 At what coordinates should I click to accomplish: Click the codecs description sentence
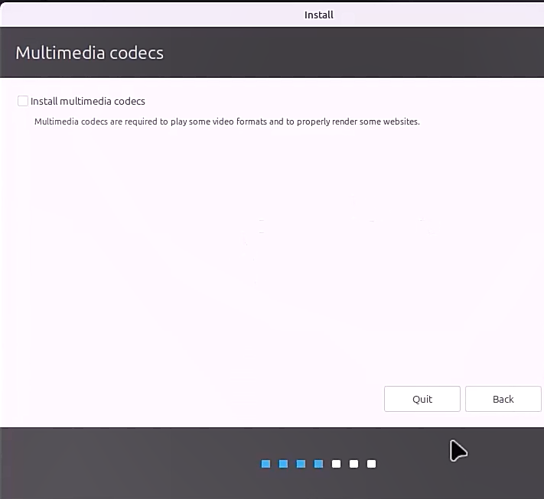click(226, 122)
